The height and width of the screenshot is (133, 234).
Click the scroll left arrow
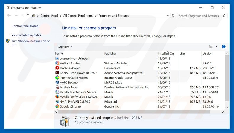pos(56,111)
